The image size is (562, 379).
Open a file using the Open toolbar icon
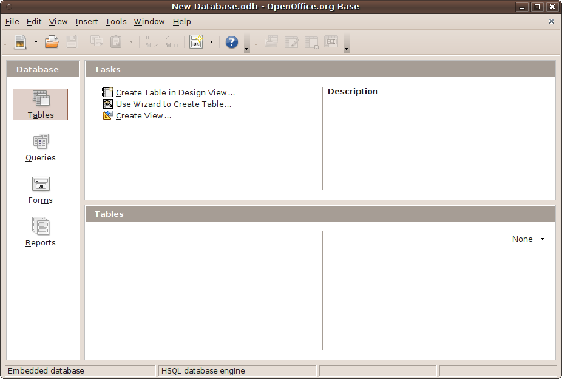point(51,42)
